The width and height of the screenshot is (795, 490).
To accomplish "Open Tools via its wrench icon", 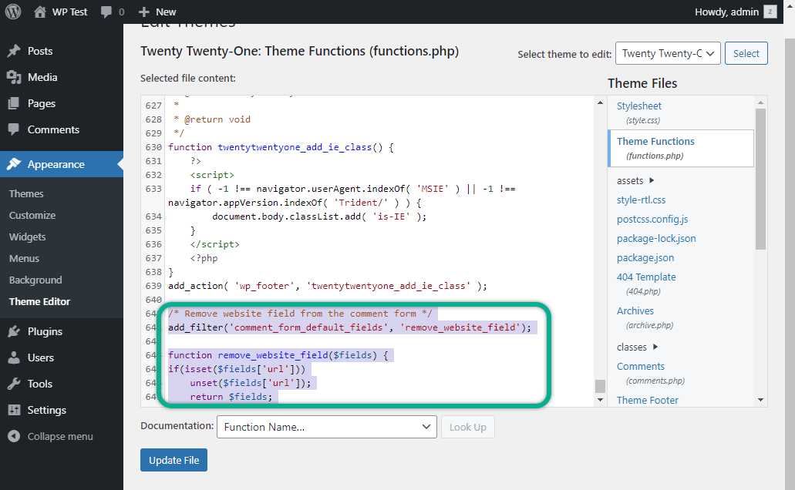I will point(12,384).
